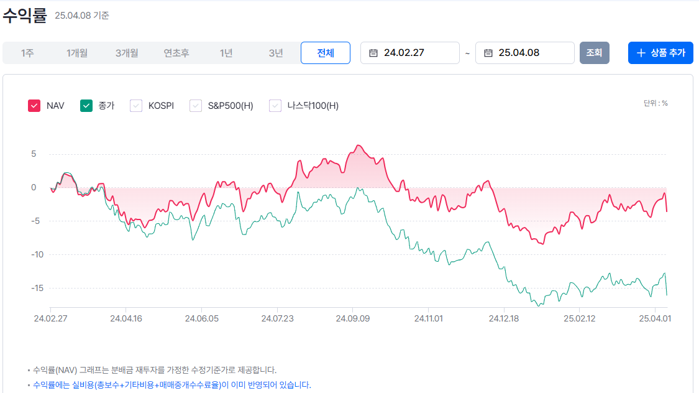Enable the KOSPI checkbox
The height and width of the screenshot is (393, 699).
(x=135, y=105)
